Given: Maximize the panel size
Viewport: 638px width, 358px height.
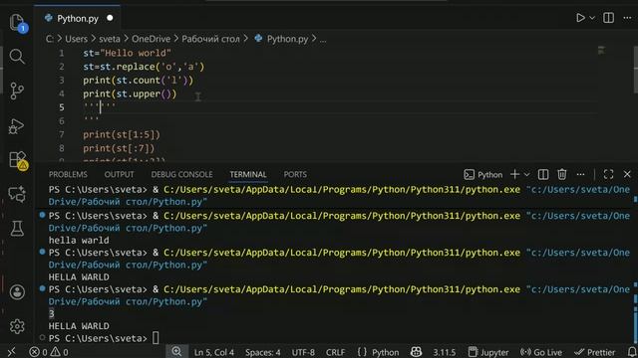Looking at the screenshot, I should [x=608, y=175].
